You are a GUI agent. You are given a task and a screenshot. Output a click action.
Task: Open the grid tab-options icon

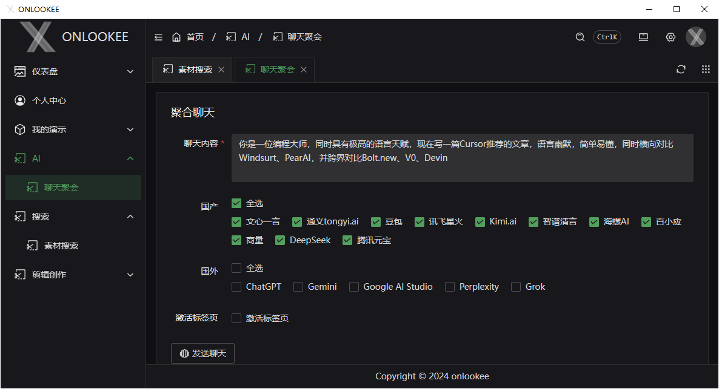tap(706, 69)
